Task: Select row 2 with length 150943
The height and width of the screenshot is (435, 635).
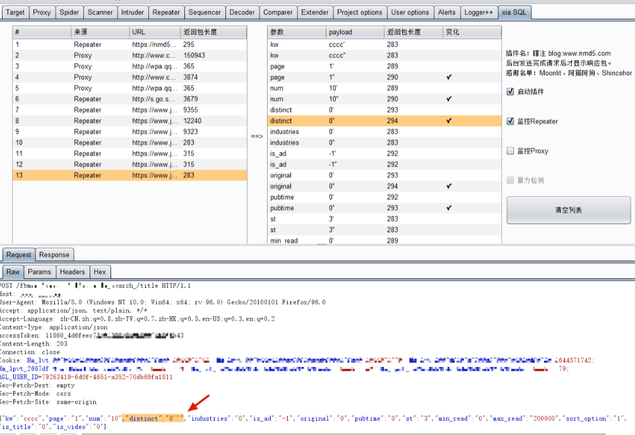Action: pos(129,55)
